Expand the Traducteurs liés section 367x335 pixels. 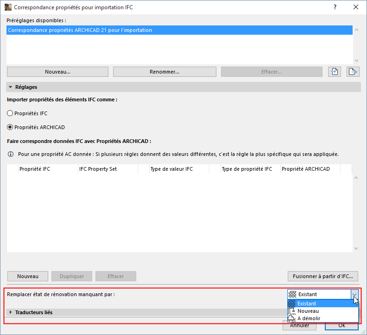(10, 312)
